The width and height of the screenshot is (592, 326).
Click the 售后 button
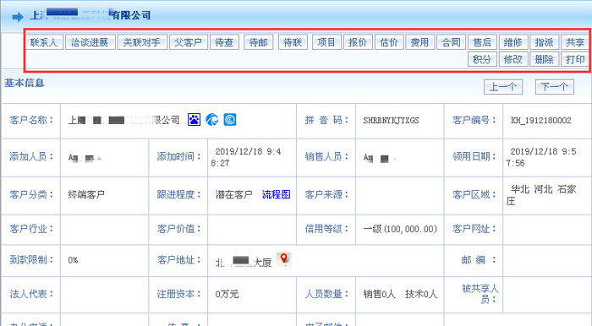click(482, 42)
